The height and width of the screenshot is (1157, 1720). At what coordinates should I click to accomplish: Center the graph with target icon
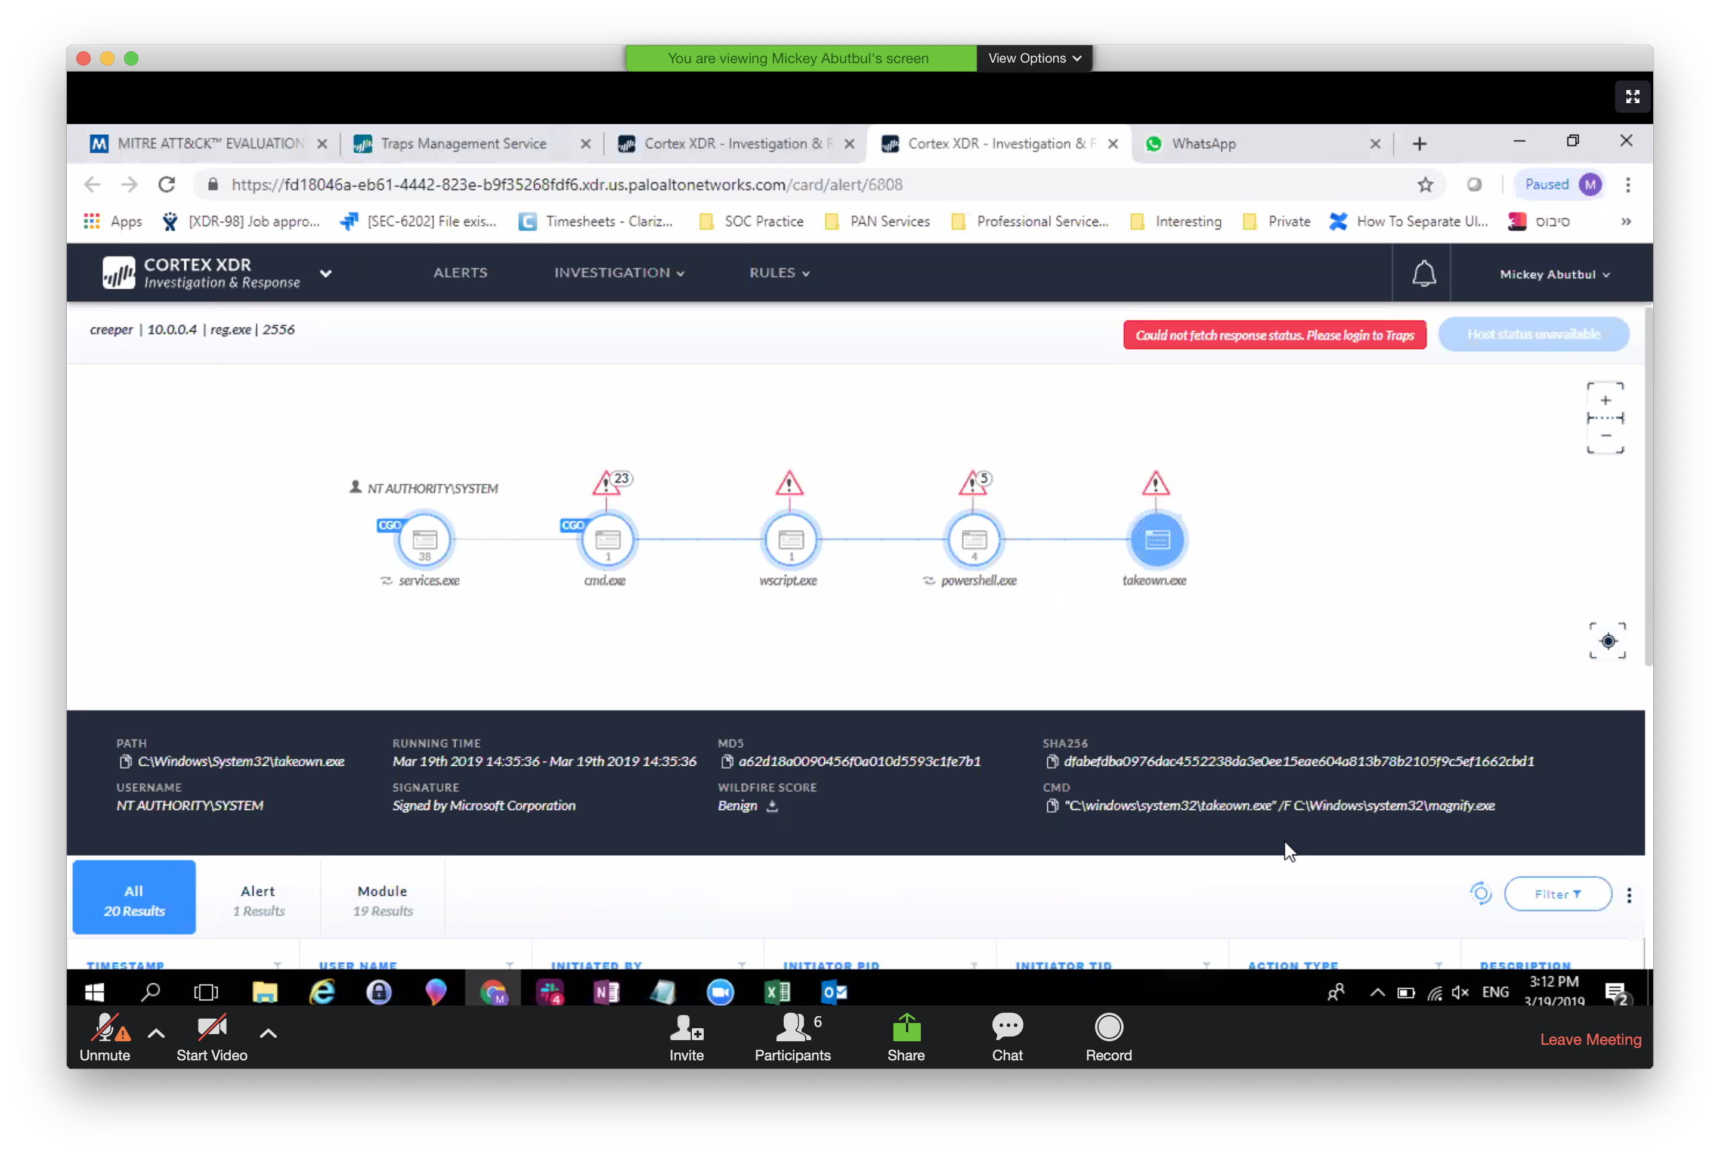pos(1608,641)
